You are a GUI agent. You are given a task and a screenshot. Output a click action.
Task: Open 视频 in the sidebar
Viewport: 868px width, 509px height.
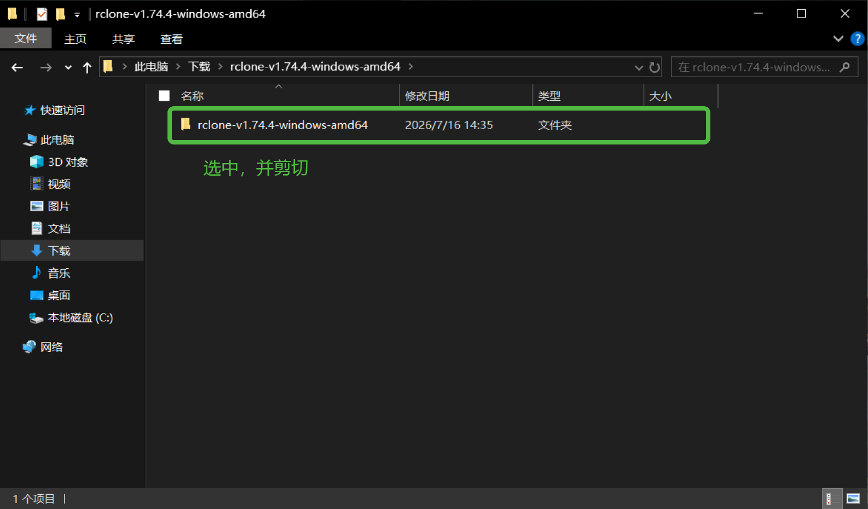click(x=59, y=184)
